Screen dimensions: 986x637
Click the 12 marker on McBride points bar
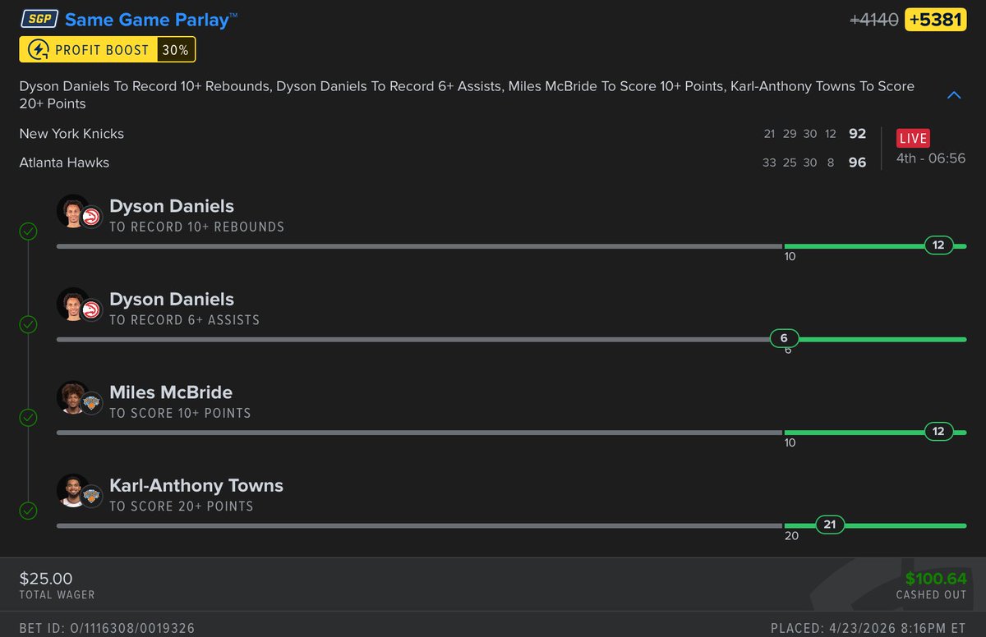(938, 431)
